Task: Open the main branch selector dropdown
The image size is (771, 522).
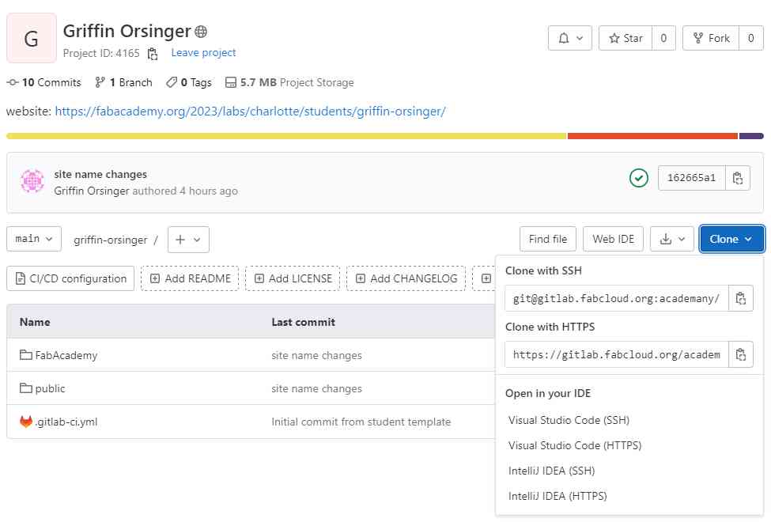Action: [34, 239]
